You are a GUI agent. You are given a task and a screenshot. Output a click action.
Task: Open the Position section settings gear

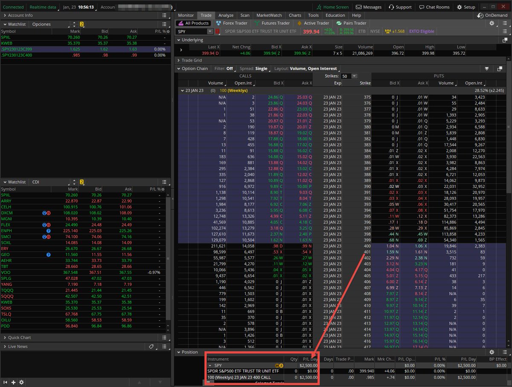[492, 352]
